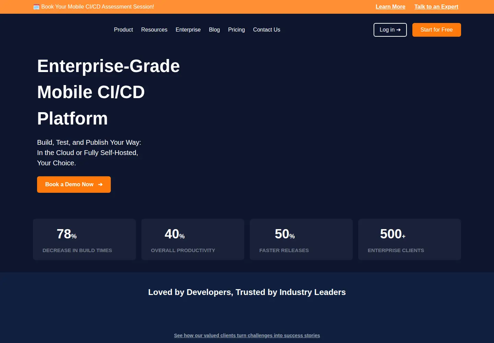
Task: Click the 40% overall productivity card
Action: tap(193, 239)
